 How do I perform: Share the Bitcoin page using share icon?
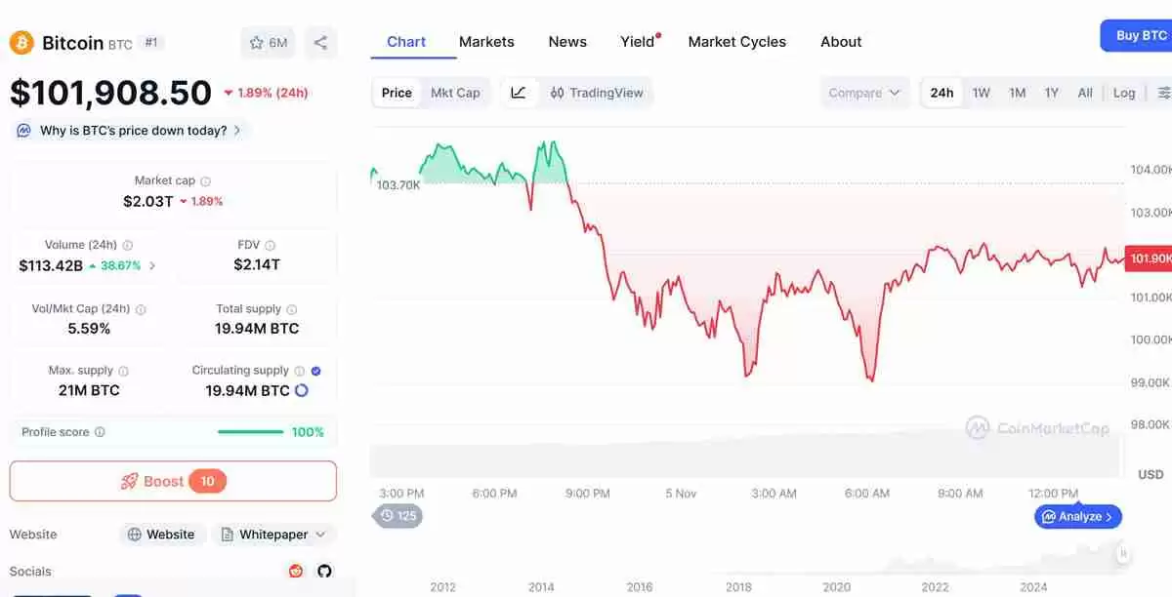[320, 42]
